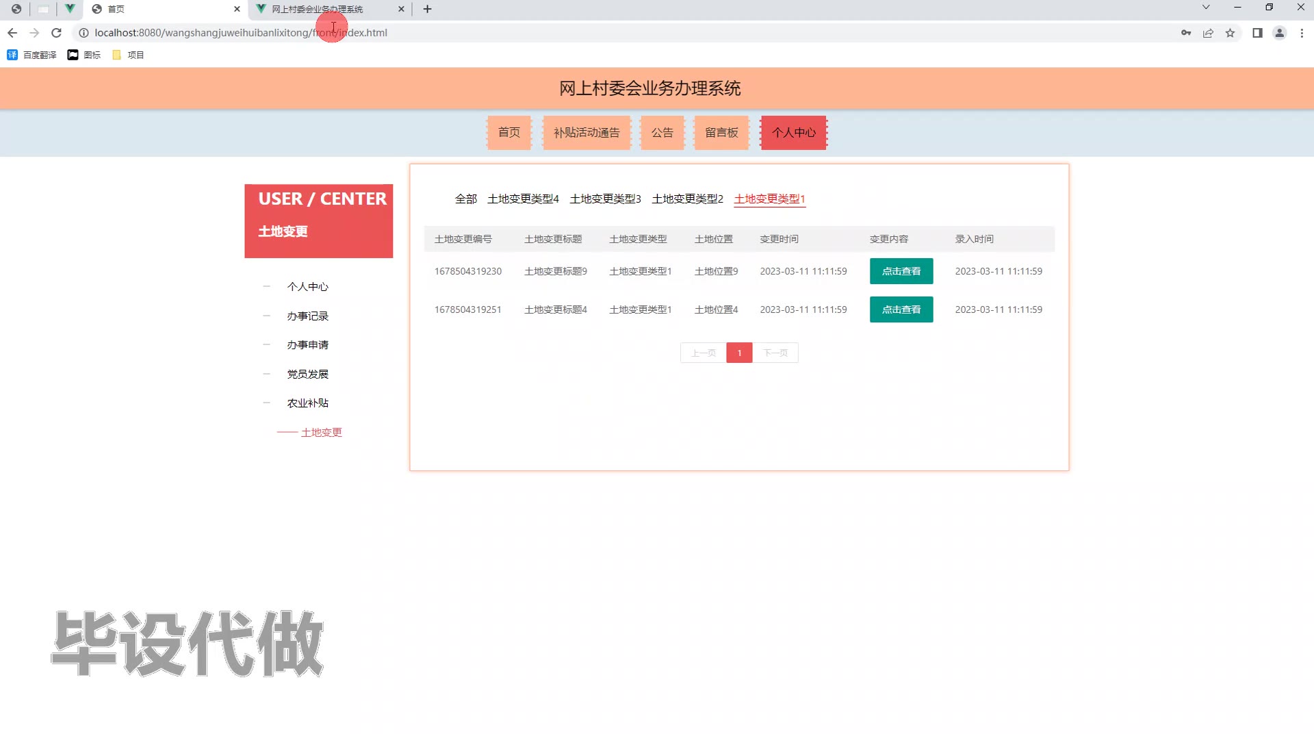Filter by 土地变更类型3
The image size is (1314, 734).
coord(605,199)
